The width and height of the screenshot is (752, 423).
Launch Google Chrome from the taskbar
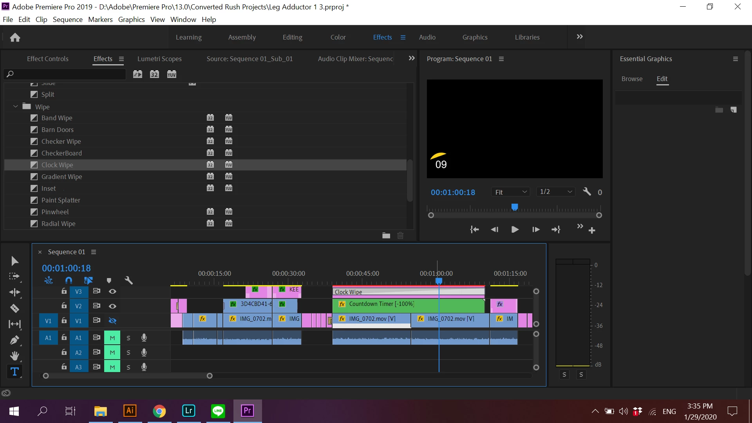pos(159,411)
